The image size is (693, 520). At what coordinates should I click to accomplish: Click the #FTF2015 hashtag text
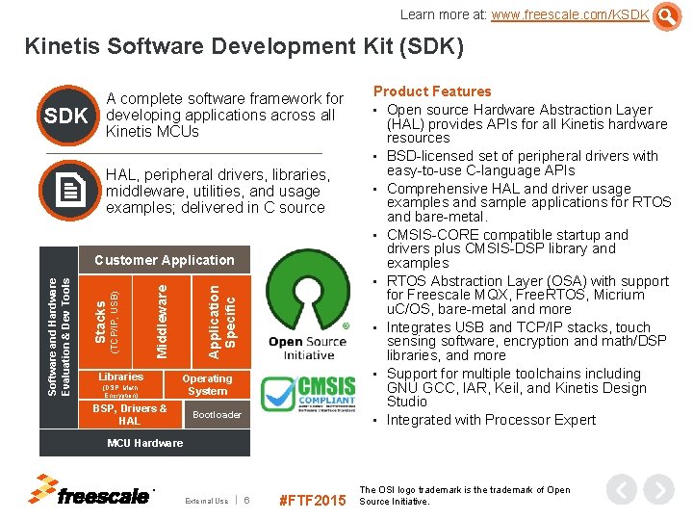click(313, 500)
